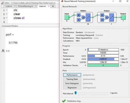This screenshot has height=103, width=130.
Task: Click in the Command Window prompt line
Action: click(x=32, y=51)
